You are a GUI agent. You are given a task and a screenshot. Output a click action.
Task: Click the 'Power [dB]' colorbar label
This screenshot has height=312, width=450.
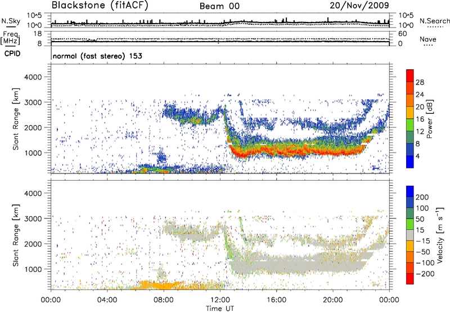[429, 119]
